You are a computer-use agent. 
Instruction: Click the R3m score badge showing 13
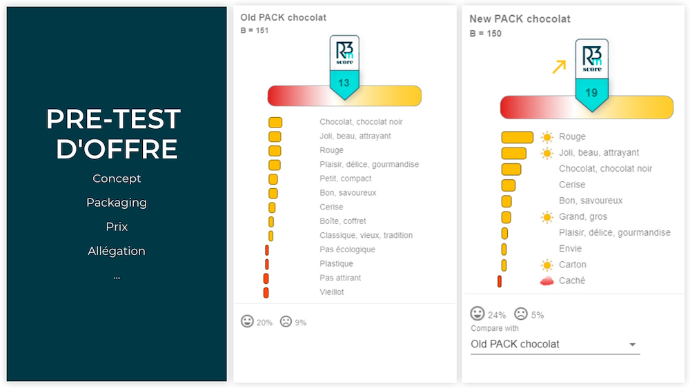coord(344,68)
